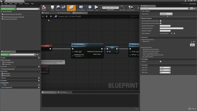Click the green Add New button
Image resolution: width=197 pixels, height=111 pixels.
pos(5,55)
